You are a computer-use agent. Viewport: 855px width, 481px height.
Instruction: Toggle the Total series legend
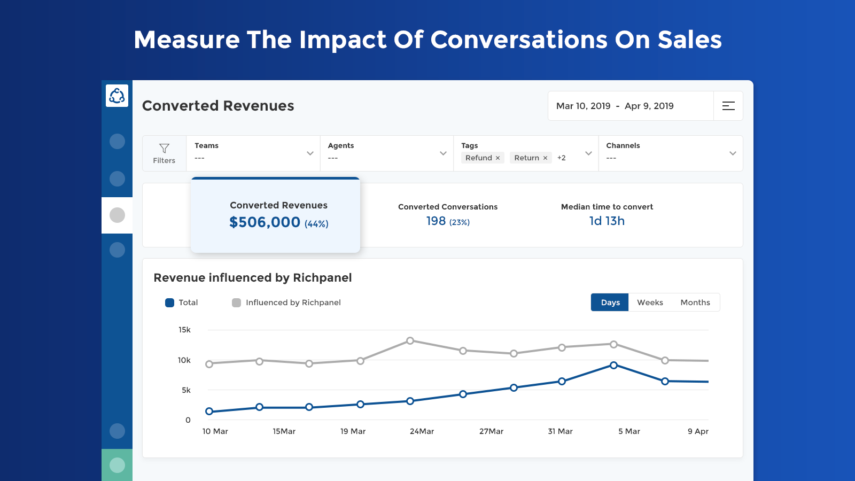pyautogui.click(x=182, y=302)
